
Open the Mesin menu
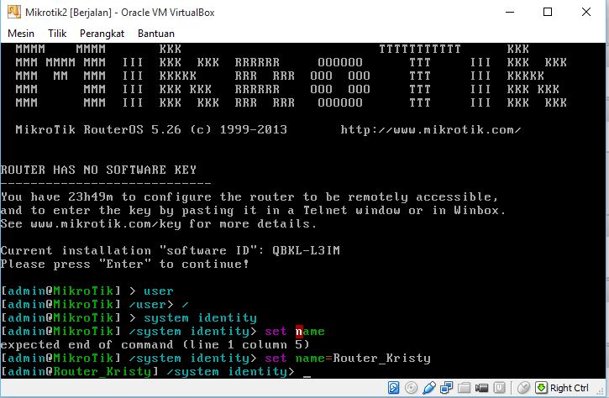[x=21, y=34]
